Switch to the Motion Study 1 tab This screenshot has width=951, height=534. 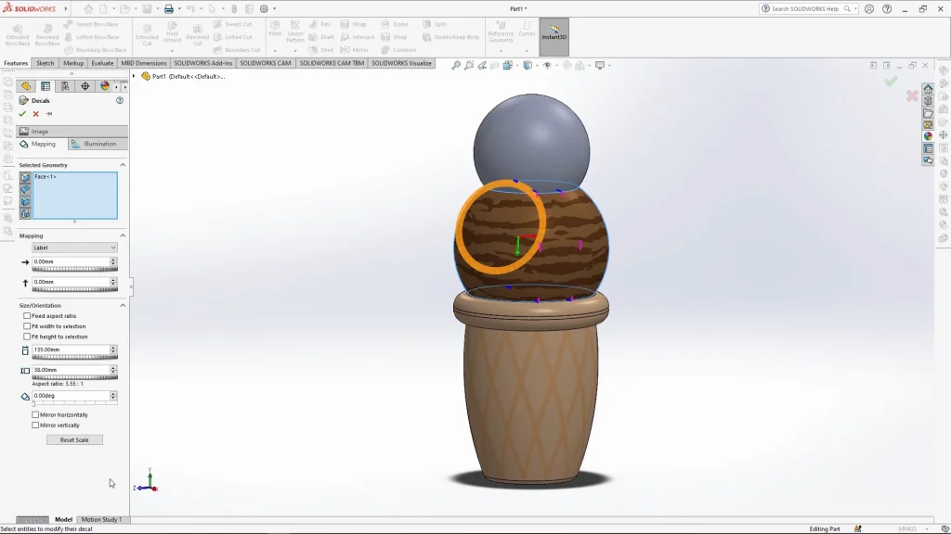pos(101,519)
